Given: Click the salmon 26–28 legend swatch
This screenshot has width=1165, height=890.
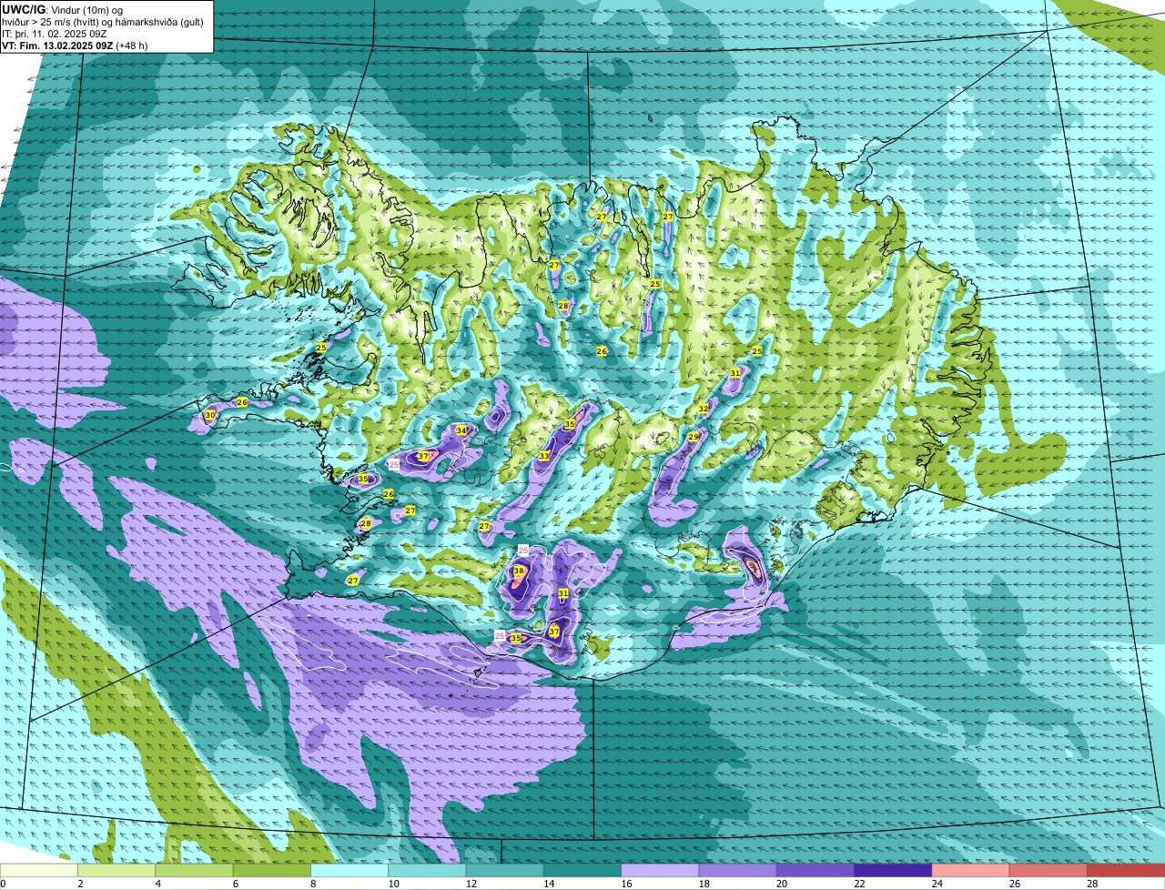Looking at the screenshot, I should tap(1048, 871).
